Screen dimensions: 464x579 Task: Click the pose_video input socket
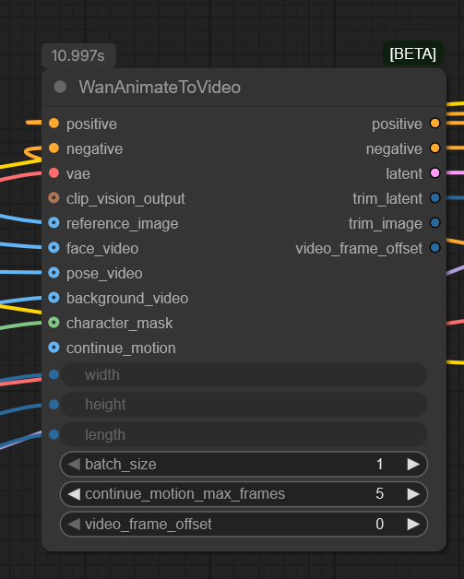(x=54, y=273)
